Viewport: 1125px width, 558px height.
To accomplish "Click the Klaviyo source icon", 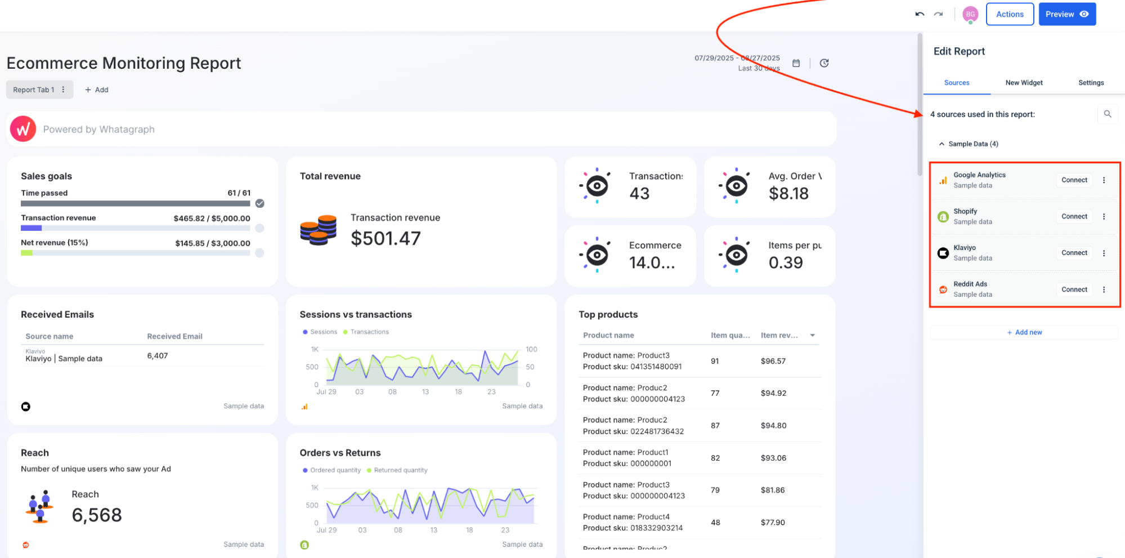I will pyautogui.click(x=943, y=253).
